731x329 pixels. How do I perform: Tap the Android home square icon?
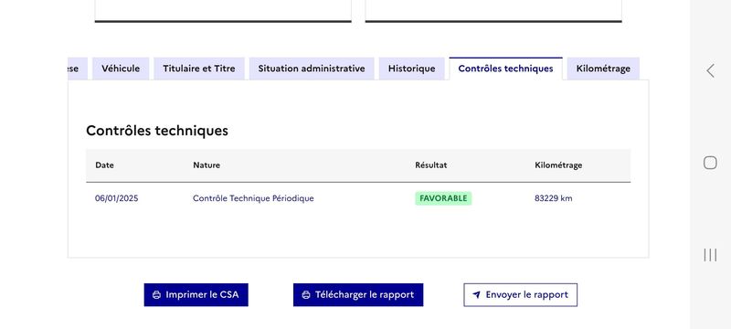(710, 163)
